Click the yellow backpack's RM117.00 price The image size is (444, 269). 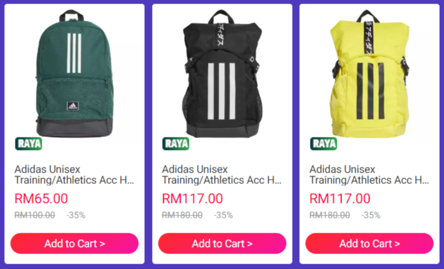click(x=340, y=199)
